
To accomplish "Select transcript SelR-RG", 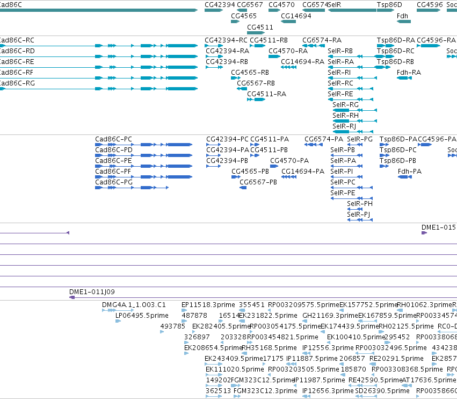I will click(x=345, y=105).
